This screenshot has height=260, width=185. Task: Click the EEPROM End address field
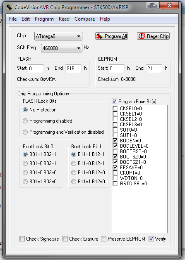point(154,69)
